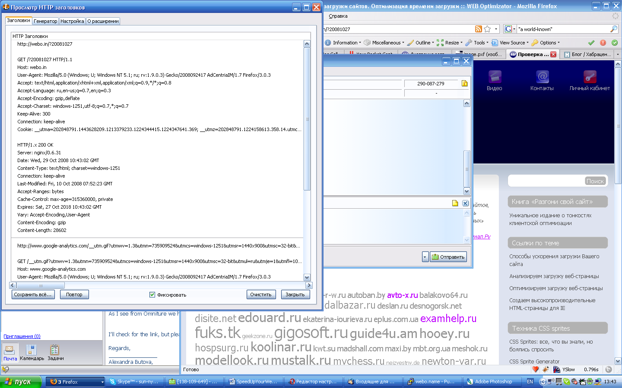Click the green circled check icon
Viewport: 622px width, 388px height.
(x=615, y=43)
